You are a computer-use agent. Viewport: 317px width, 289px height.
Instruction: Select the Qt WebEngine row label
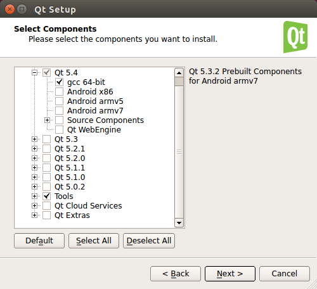point(94,130)
